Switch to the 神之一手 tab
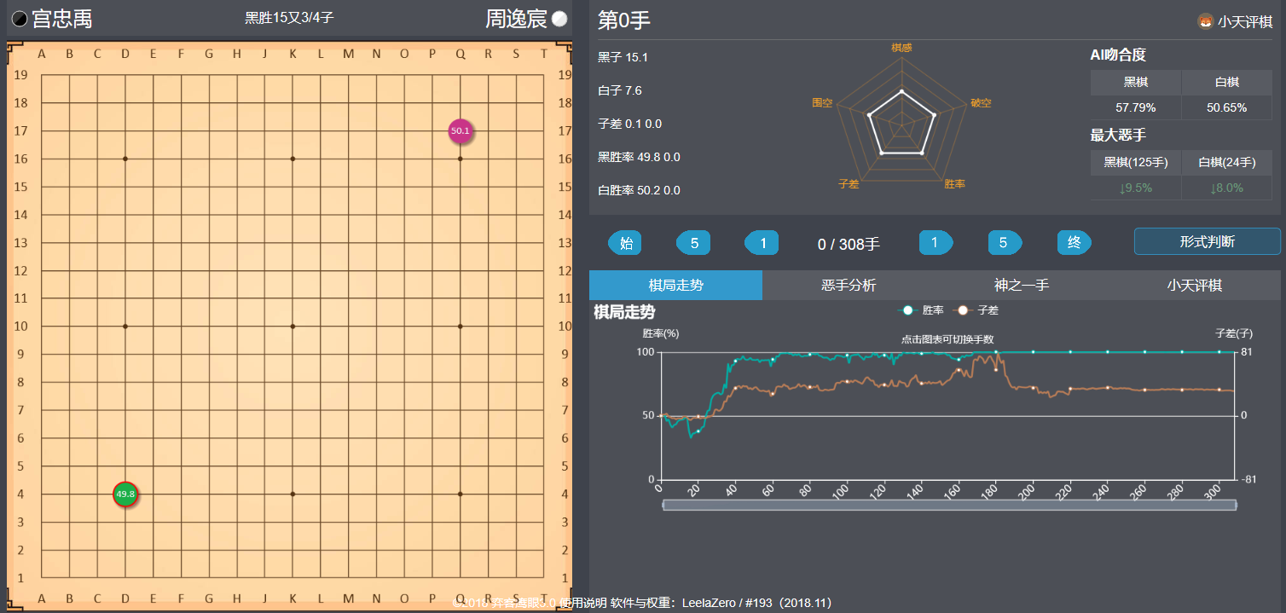 [x=1019, y=285]
